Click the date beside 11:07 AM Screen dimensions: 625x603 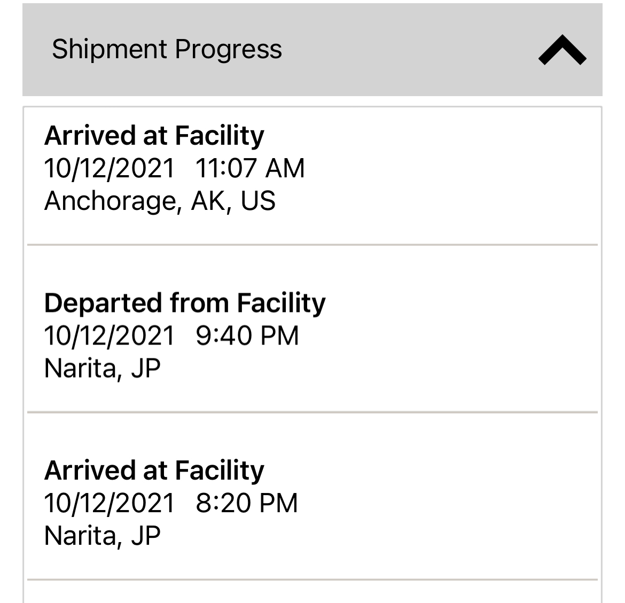click(x=110, y=168)
